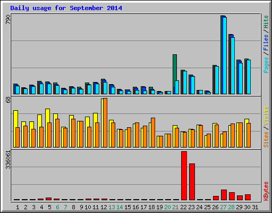Click day 31 on the x-axis

(x=255, y=207)
